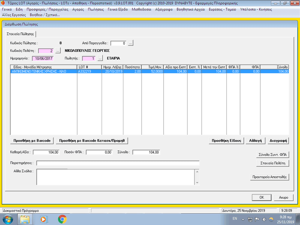Open Action Center flag tray icon
This screenshot has width=300, height=225.
[257, 219]
